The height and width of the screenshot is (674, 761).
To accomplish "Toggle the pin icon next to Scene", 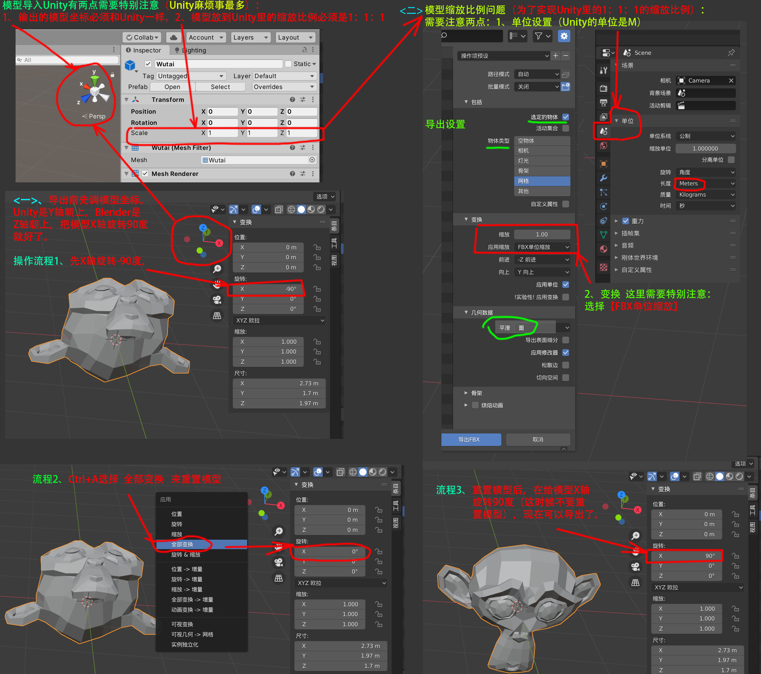I will (x=731, y=52).
